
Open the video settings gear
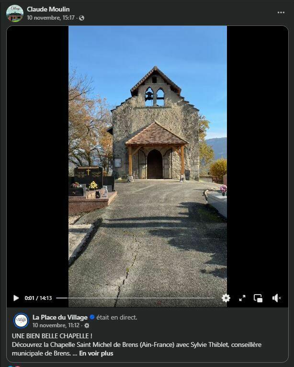click(226, 298)
